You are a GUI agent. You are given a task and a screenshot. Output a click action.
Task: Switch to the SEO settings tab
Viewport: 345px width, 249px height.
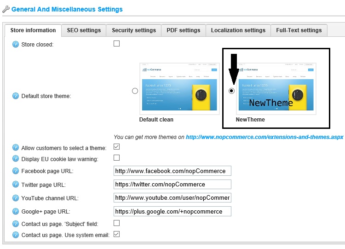(84, 30)
